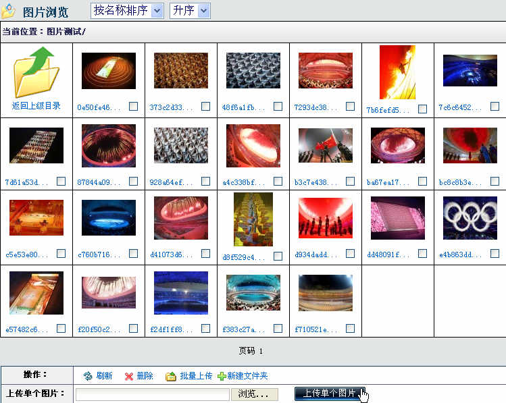This screenshot has height=403, width=506.
Task: Toggle the checkbox for image a4c338bf
Action: [278, 181]
